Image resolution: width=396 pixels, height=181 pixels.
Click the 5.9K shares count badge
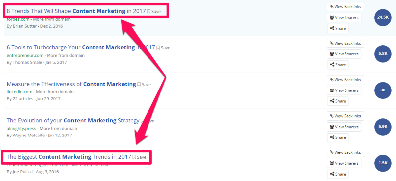[x=383, y=127]
